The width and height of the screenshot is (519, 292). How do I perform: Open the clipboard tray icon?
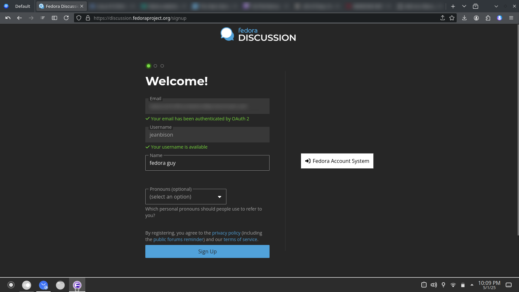(424, 285)
